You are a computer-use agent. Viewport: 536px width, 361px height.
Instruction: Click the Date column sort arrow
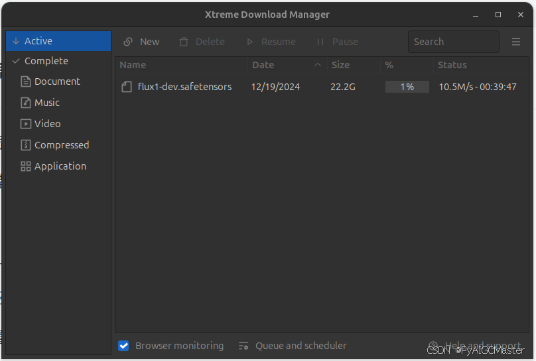tap(318, 65)
